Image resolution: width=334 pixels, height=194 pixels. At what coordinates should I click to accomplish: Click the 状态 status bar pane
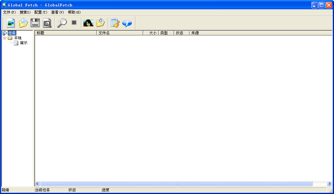84,190
